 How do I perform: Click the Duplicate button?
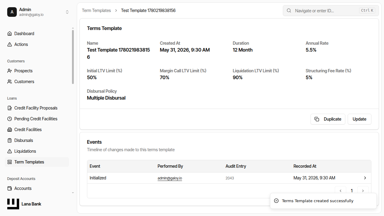(x=328, y=119)
